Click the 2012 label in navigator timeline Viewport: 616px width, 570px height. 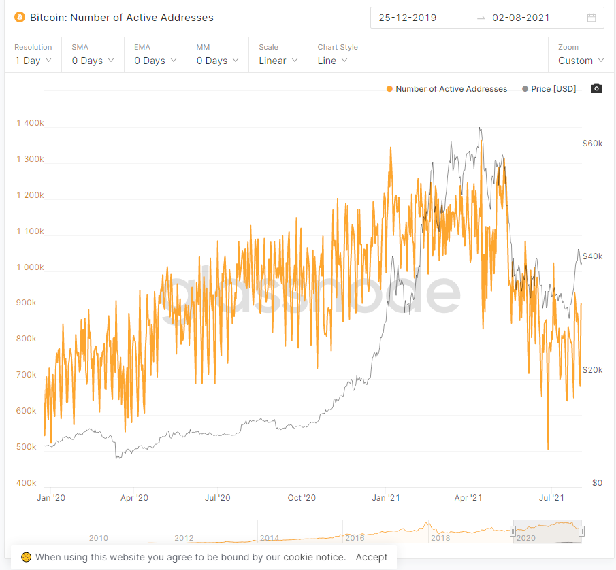tap(184, 538)
